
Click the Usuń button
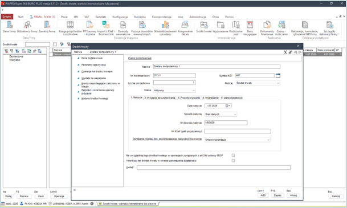tap(40, 196)
